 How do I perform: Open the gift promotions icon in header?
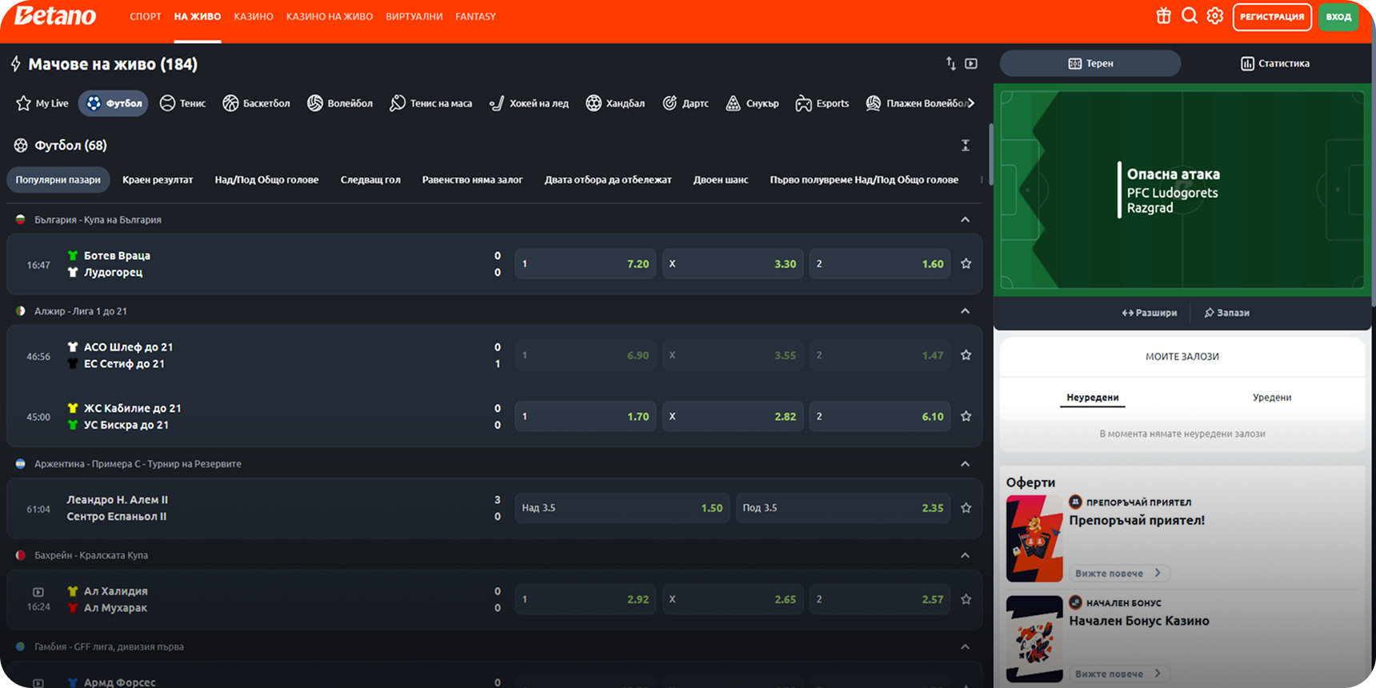click(1163, 16)
